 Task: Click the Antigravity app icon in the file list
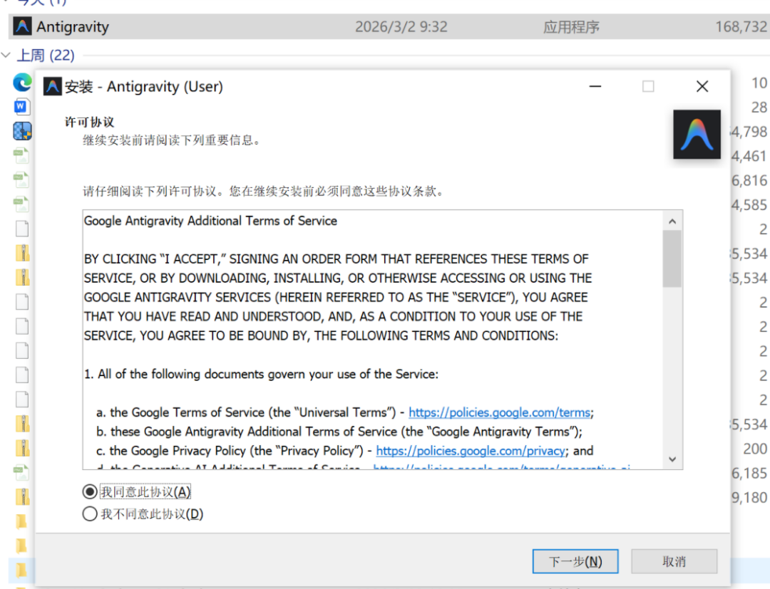click(x=22, y=26)
